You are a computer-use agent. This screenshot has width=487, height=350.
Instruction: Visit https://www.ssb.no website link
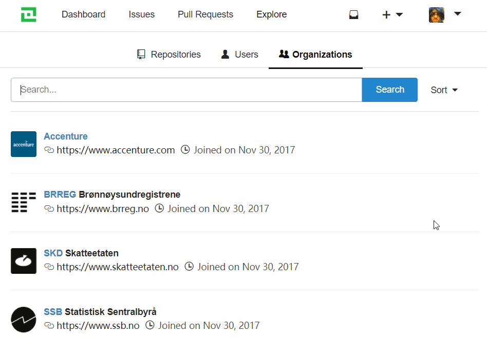[98, 325]
